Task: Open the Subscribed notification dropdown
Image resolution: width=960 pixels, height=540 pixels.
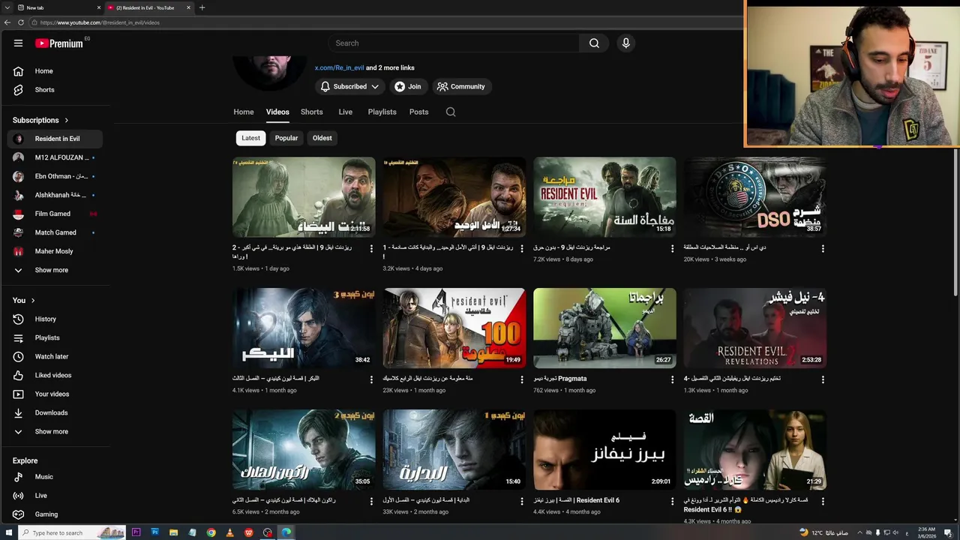Action: pyautogui.click(x=349, y=86)
